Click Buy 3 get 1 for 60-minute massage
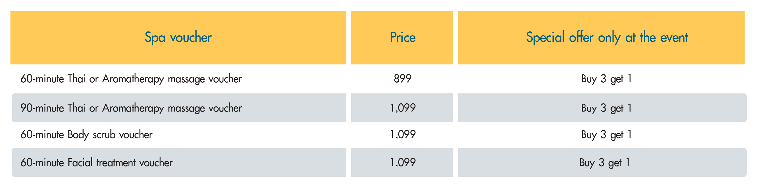Image resolution: width=757 pixels, height=189 pixels. click(x=606, y=79)
